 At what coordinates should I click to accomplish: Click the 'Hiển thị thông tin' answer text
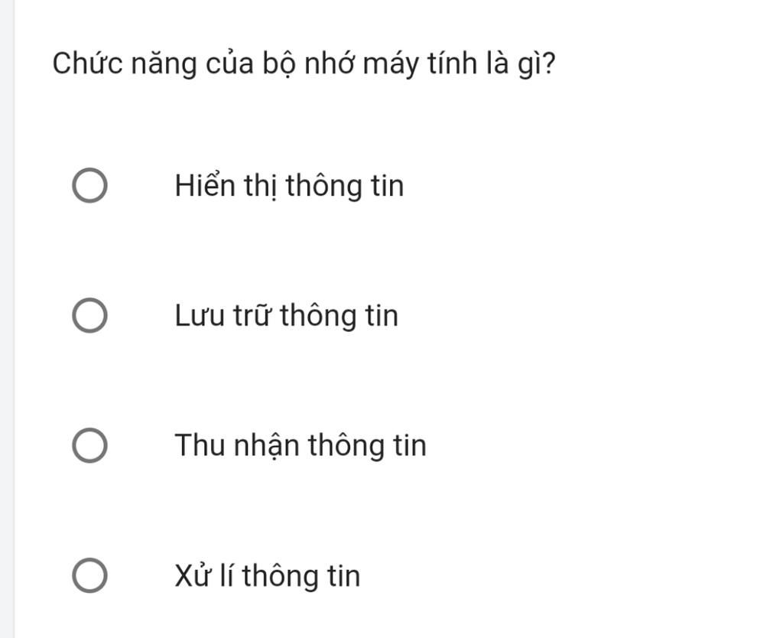pos(289,187)
